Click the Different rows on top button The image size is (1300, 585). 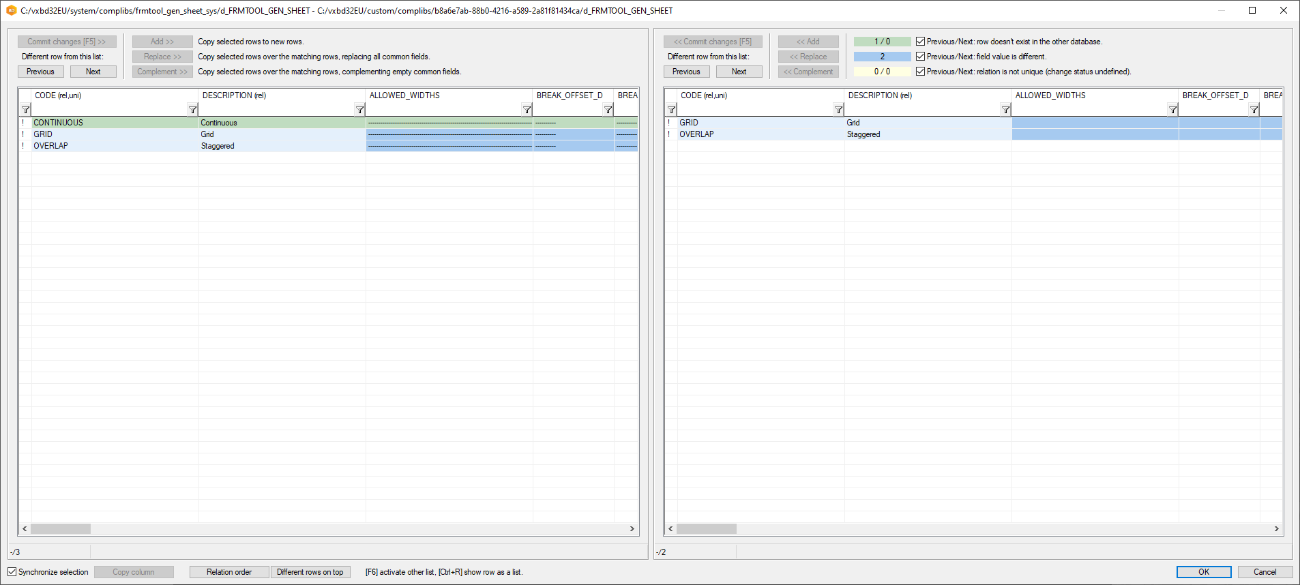310,572
